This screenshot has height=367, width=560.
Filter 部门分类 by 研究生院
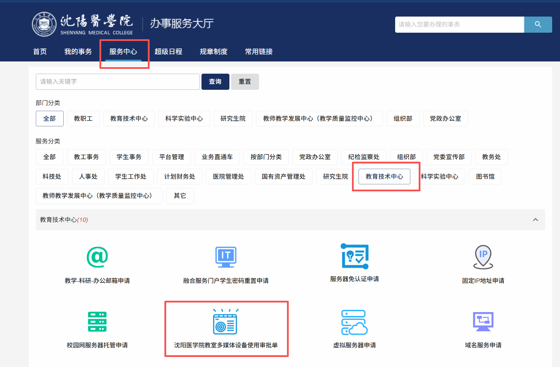coord(233,119)
